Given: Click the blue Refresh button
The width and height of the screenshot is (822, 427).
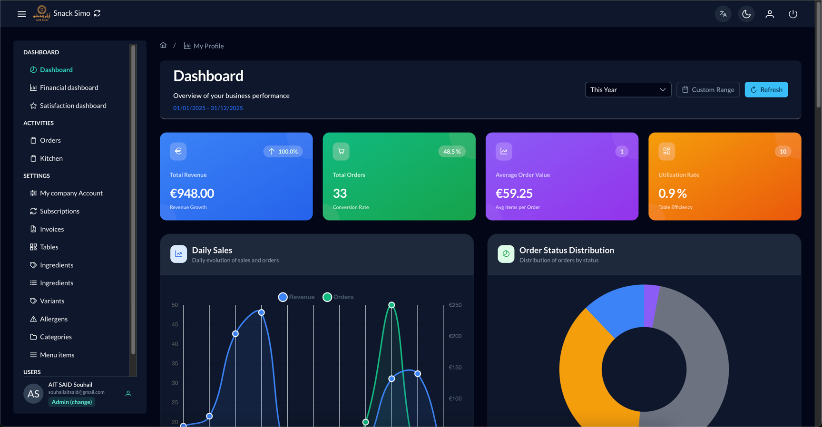Looking at the screenshot, I should tap(766, 90).
